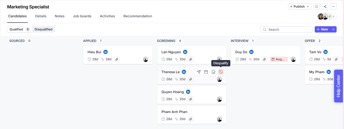Viewport: 344px width, 129px height.
Task: Click the send email icon for Theresa Le
Action: point(199,72)
